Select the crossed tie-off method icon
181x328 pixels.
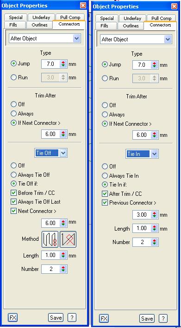[x=68, y=239]
